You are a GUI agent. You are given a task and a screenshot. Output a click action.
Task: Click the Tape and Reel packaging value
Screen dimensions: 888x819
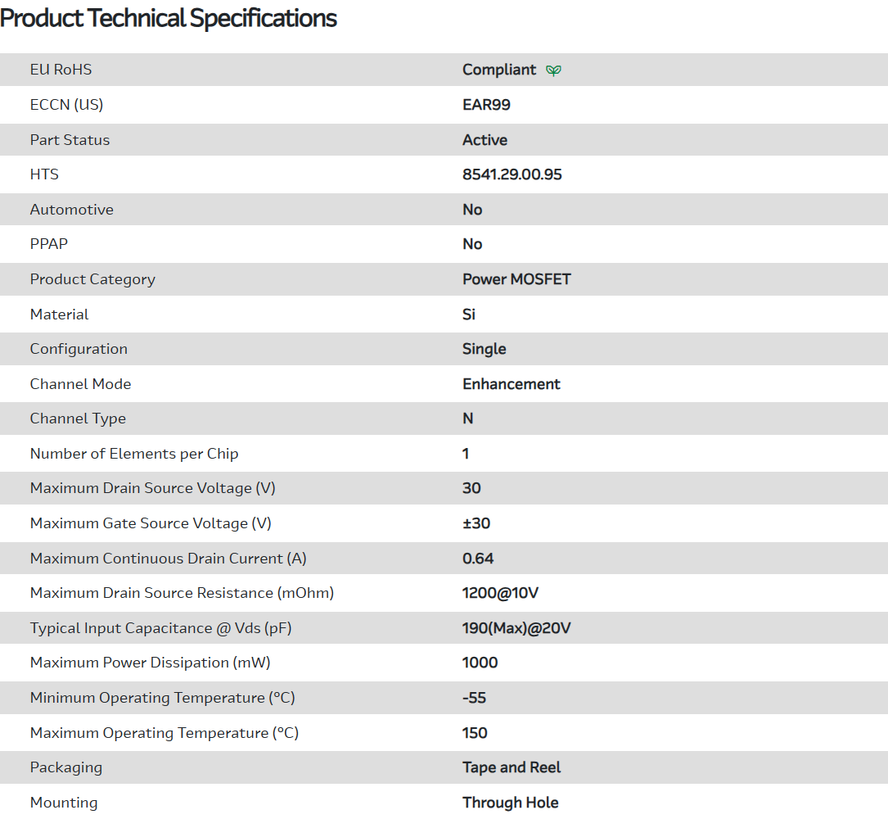point(512,767)
